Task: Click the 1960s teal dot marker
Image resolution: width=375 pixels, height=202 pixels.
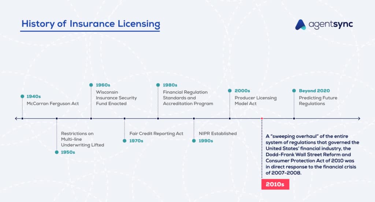Action: (91, 85)
